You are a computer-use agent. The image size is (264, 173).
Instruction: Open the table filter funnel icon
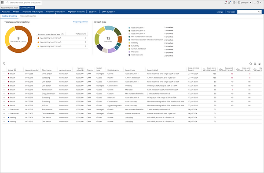(4, 64)
